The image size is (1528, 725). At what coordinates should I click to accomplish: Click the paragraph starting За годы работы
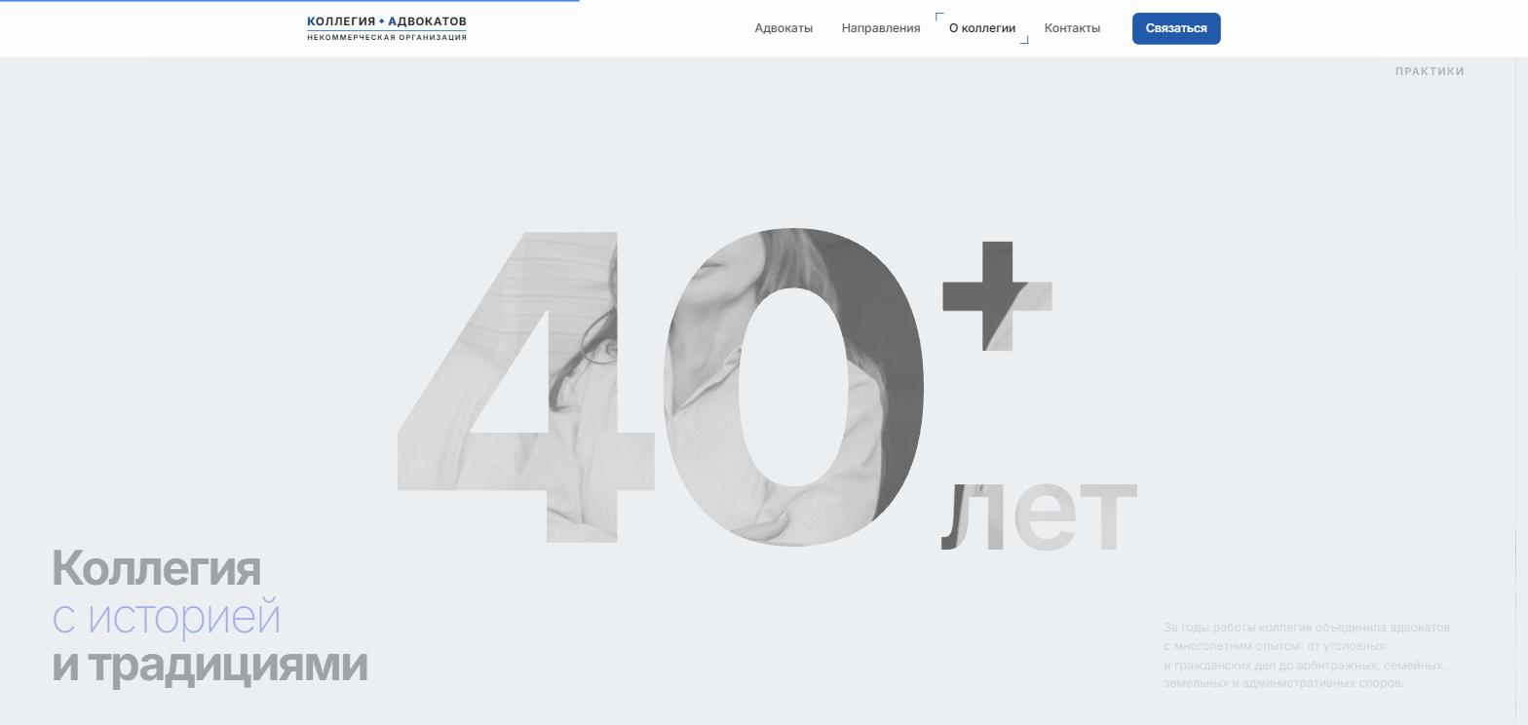pyautogui.click(x=1307, y=655)
